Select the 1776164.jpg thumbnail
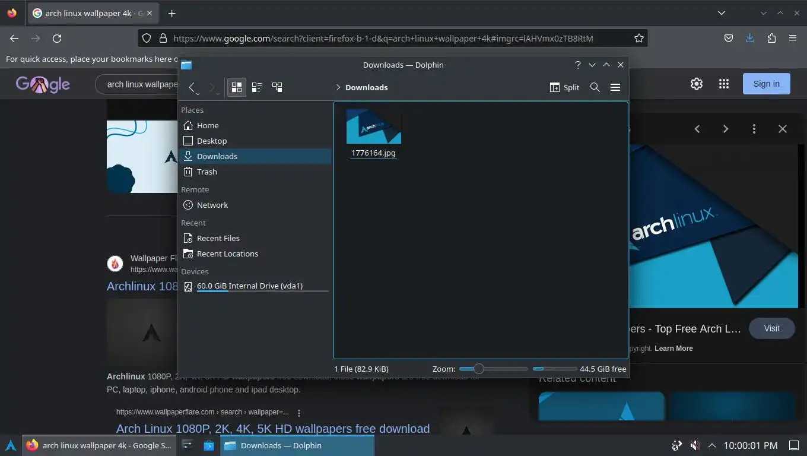The height and width of the screenshot is (456, 807). 374,126
